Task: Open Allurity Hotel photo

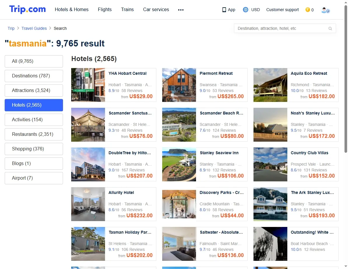Action: point(88,204)
